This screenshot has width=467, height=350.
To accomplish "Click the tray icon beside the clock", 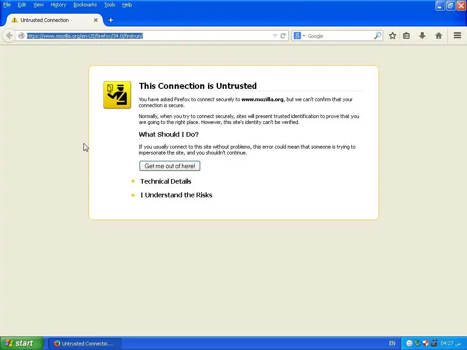I will click(x=434, y=343).
